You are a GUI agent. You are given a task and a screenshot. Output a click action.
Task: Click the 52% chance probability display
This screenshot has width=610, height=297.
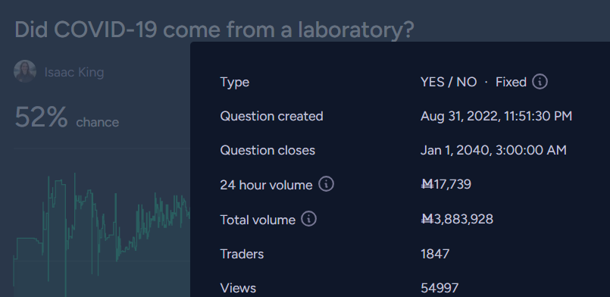point(67,117)
